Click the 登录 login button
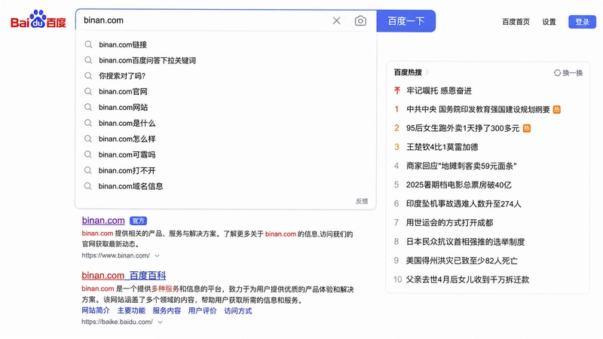 coord(582,22)
